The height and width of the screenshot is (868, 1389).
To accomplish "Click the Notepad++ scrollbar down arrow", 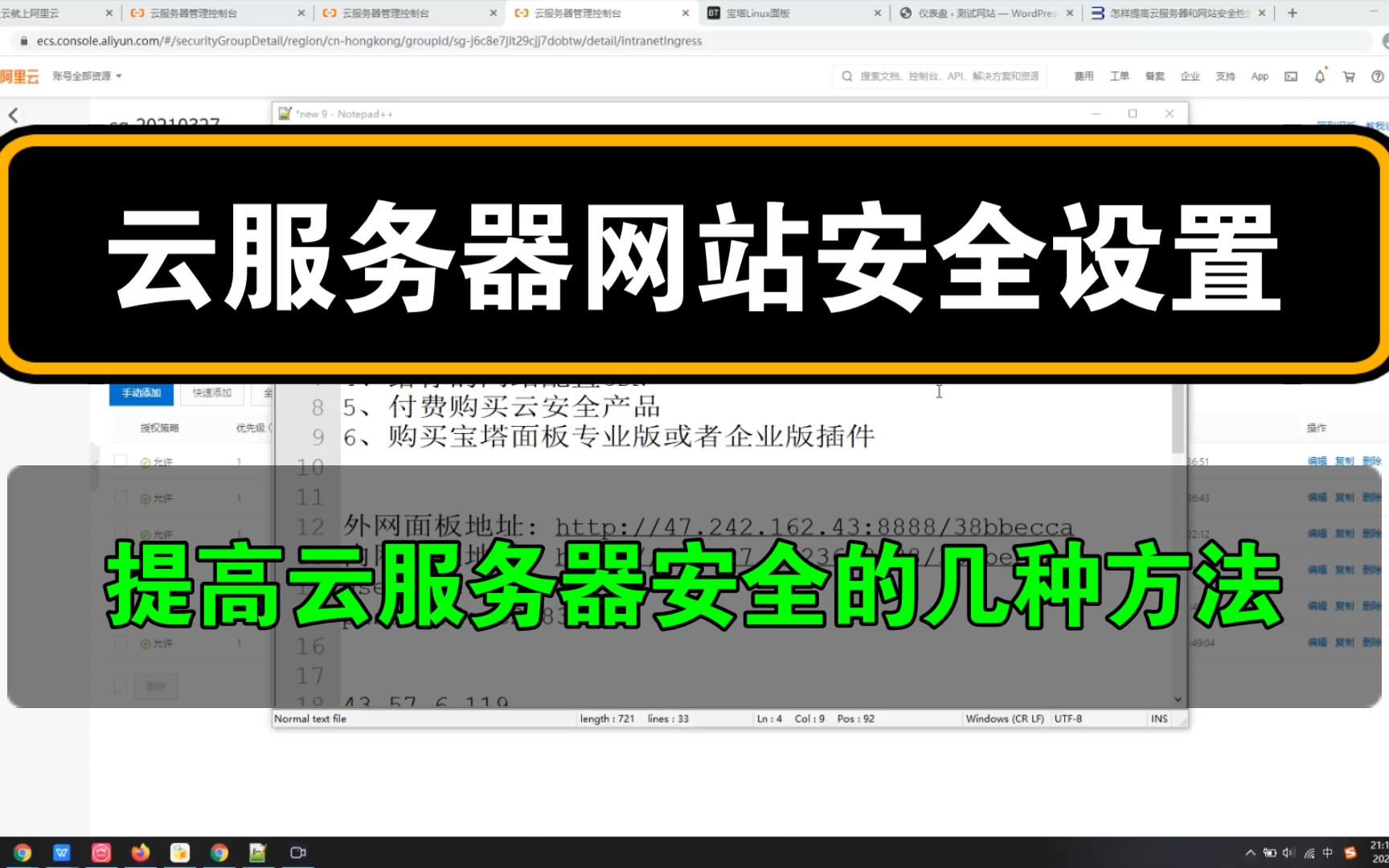I will click(x=1178, y=699).
